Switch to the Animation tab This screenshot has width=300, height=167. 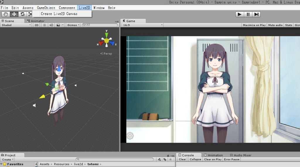click(213, 155)
